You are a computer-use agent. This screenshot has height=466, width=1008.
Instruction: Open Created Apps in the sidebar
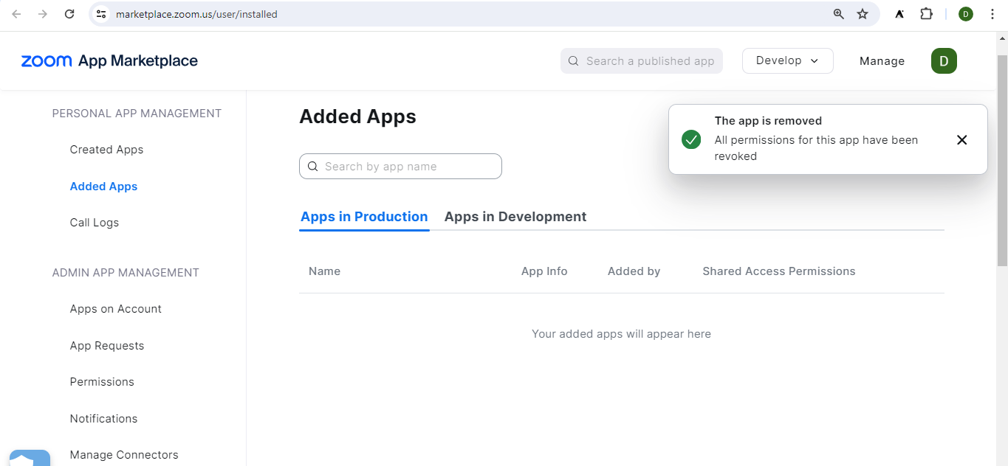[106, 150]
